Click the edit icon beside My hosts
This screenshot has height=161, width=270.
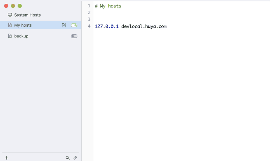64,25
